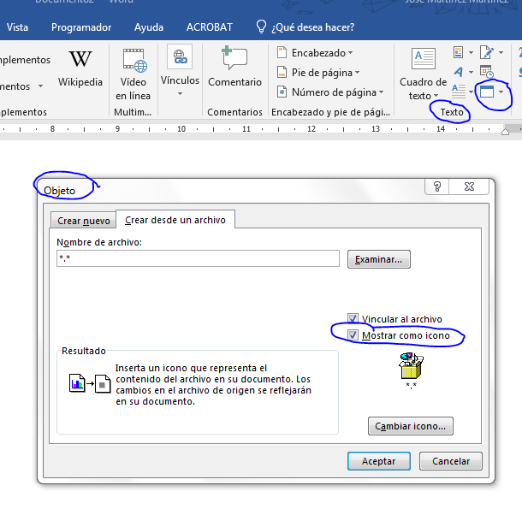This screenshot has height=515, width=522.
Task: Open the Ayuda ribbon tab
Action: point(149,27)
